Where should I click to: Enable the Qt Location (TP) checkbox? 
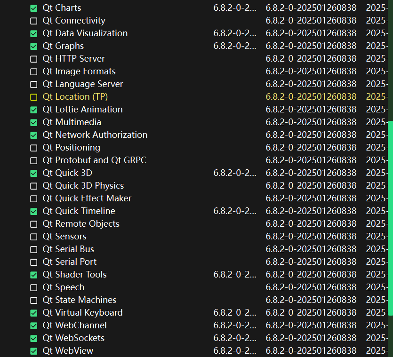click(33, 97)
